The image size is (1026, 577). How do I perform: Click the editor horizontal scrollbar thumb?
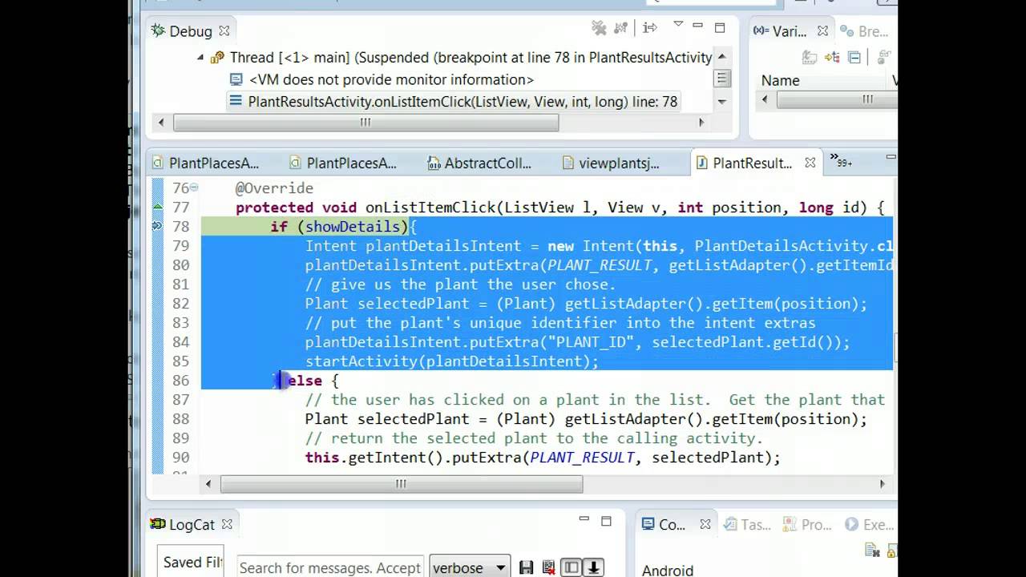402,484
